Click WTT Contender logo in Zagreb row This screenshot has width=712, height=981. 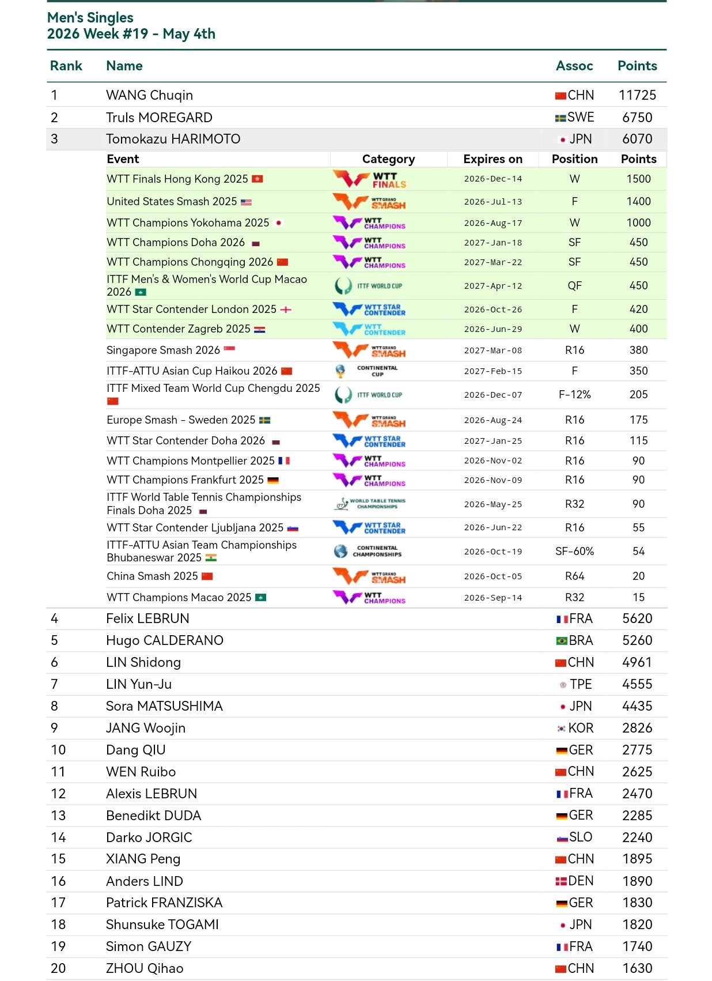tap(369, 329)
